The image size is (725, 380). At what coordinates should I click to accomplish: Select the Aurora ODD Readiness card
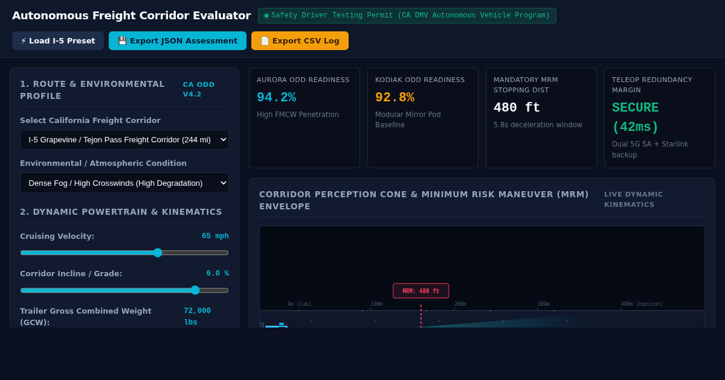304,118
